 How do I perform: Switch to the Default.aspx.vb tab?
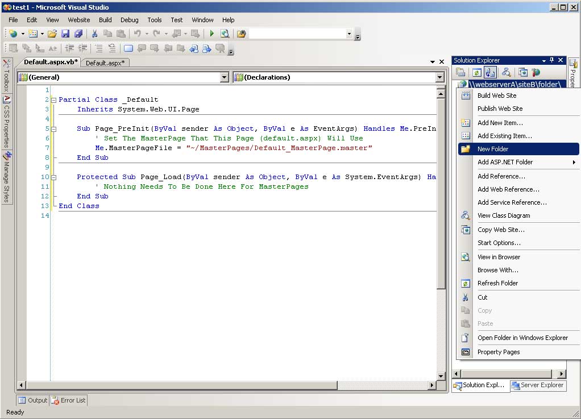click(51, 62)
